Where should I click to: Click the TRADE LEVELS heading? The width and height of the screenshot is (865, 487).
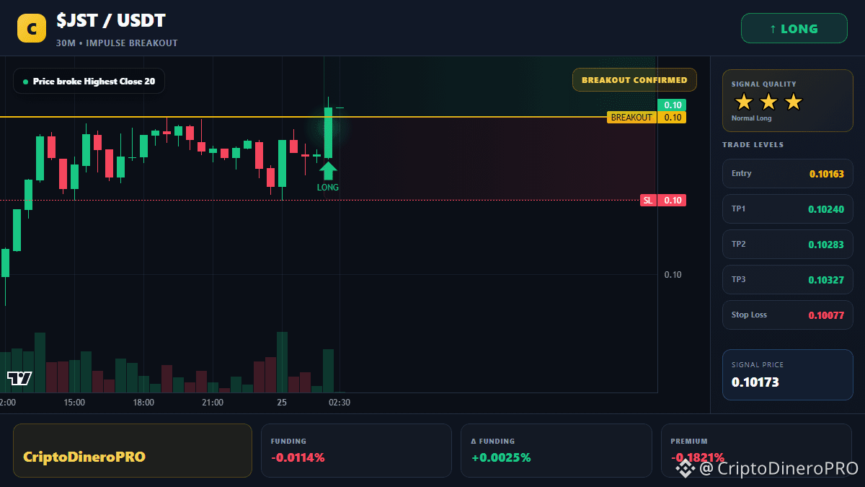tap(753, 145)
